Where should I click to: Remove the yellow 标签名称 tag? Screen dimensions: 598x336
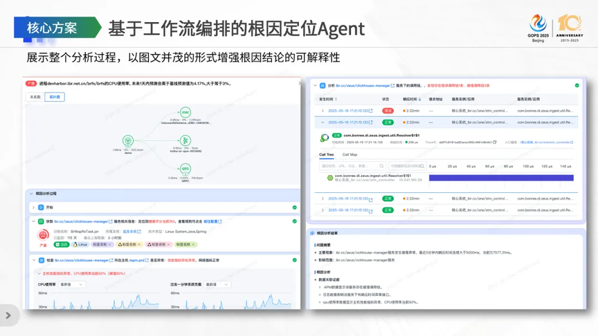point(139,245)
